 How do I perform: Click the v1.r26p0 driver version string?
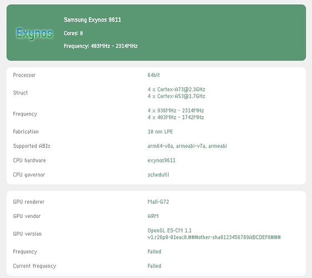coord(214,237)
